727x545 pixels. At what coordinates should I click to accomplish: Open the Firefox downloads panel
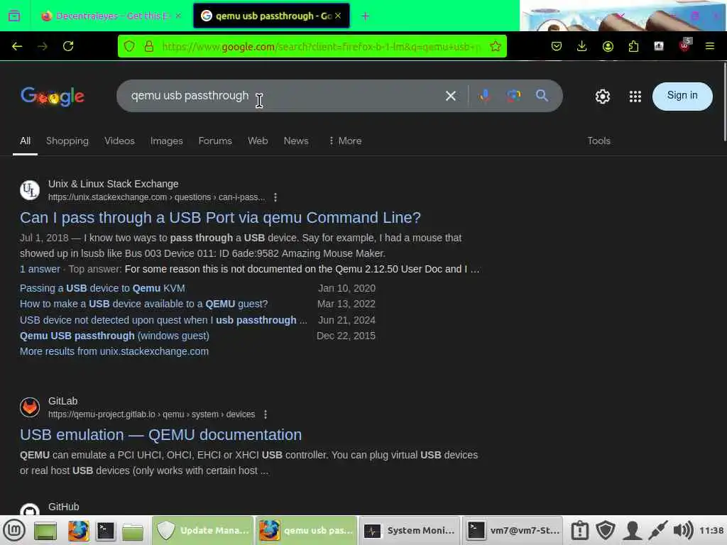point(582,46)
